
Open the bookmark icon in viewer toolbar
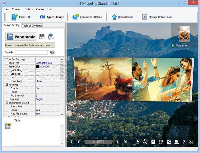pyautogui.click(x=153, y=142)
